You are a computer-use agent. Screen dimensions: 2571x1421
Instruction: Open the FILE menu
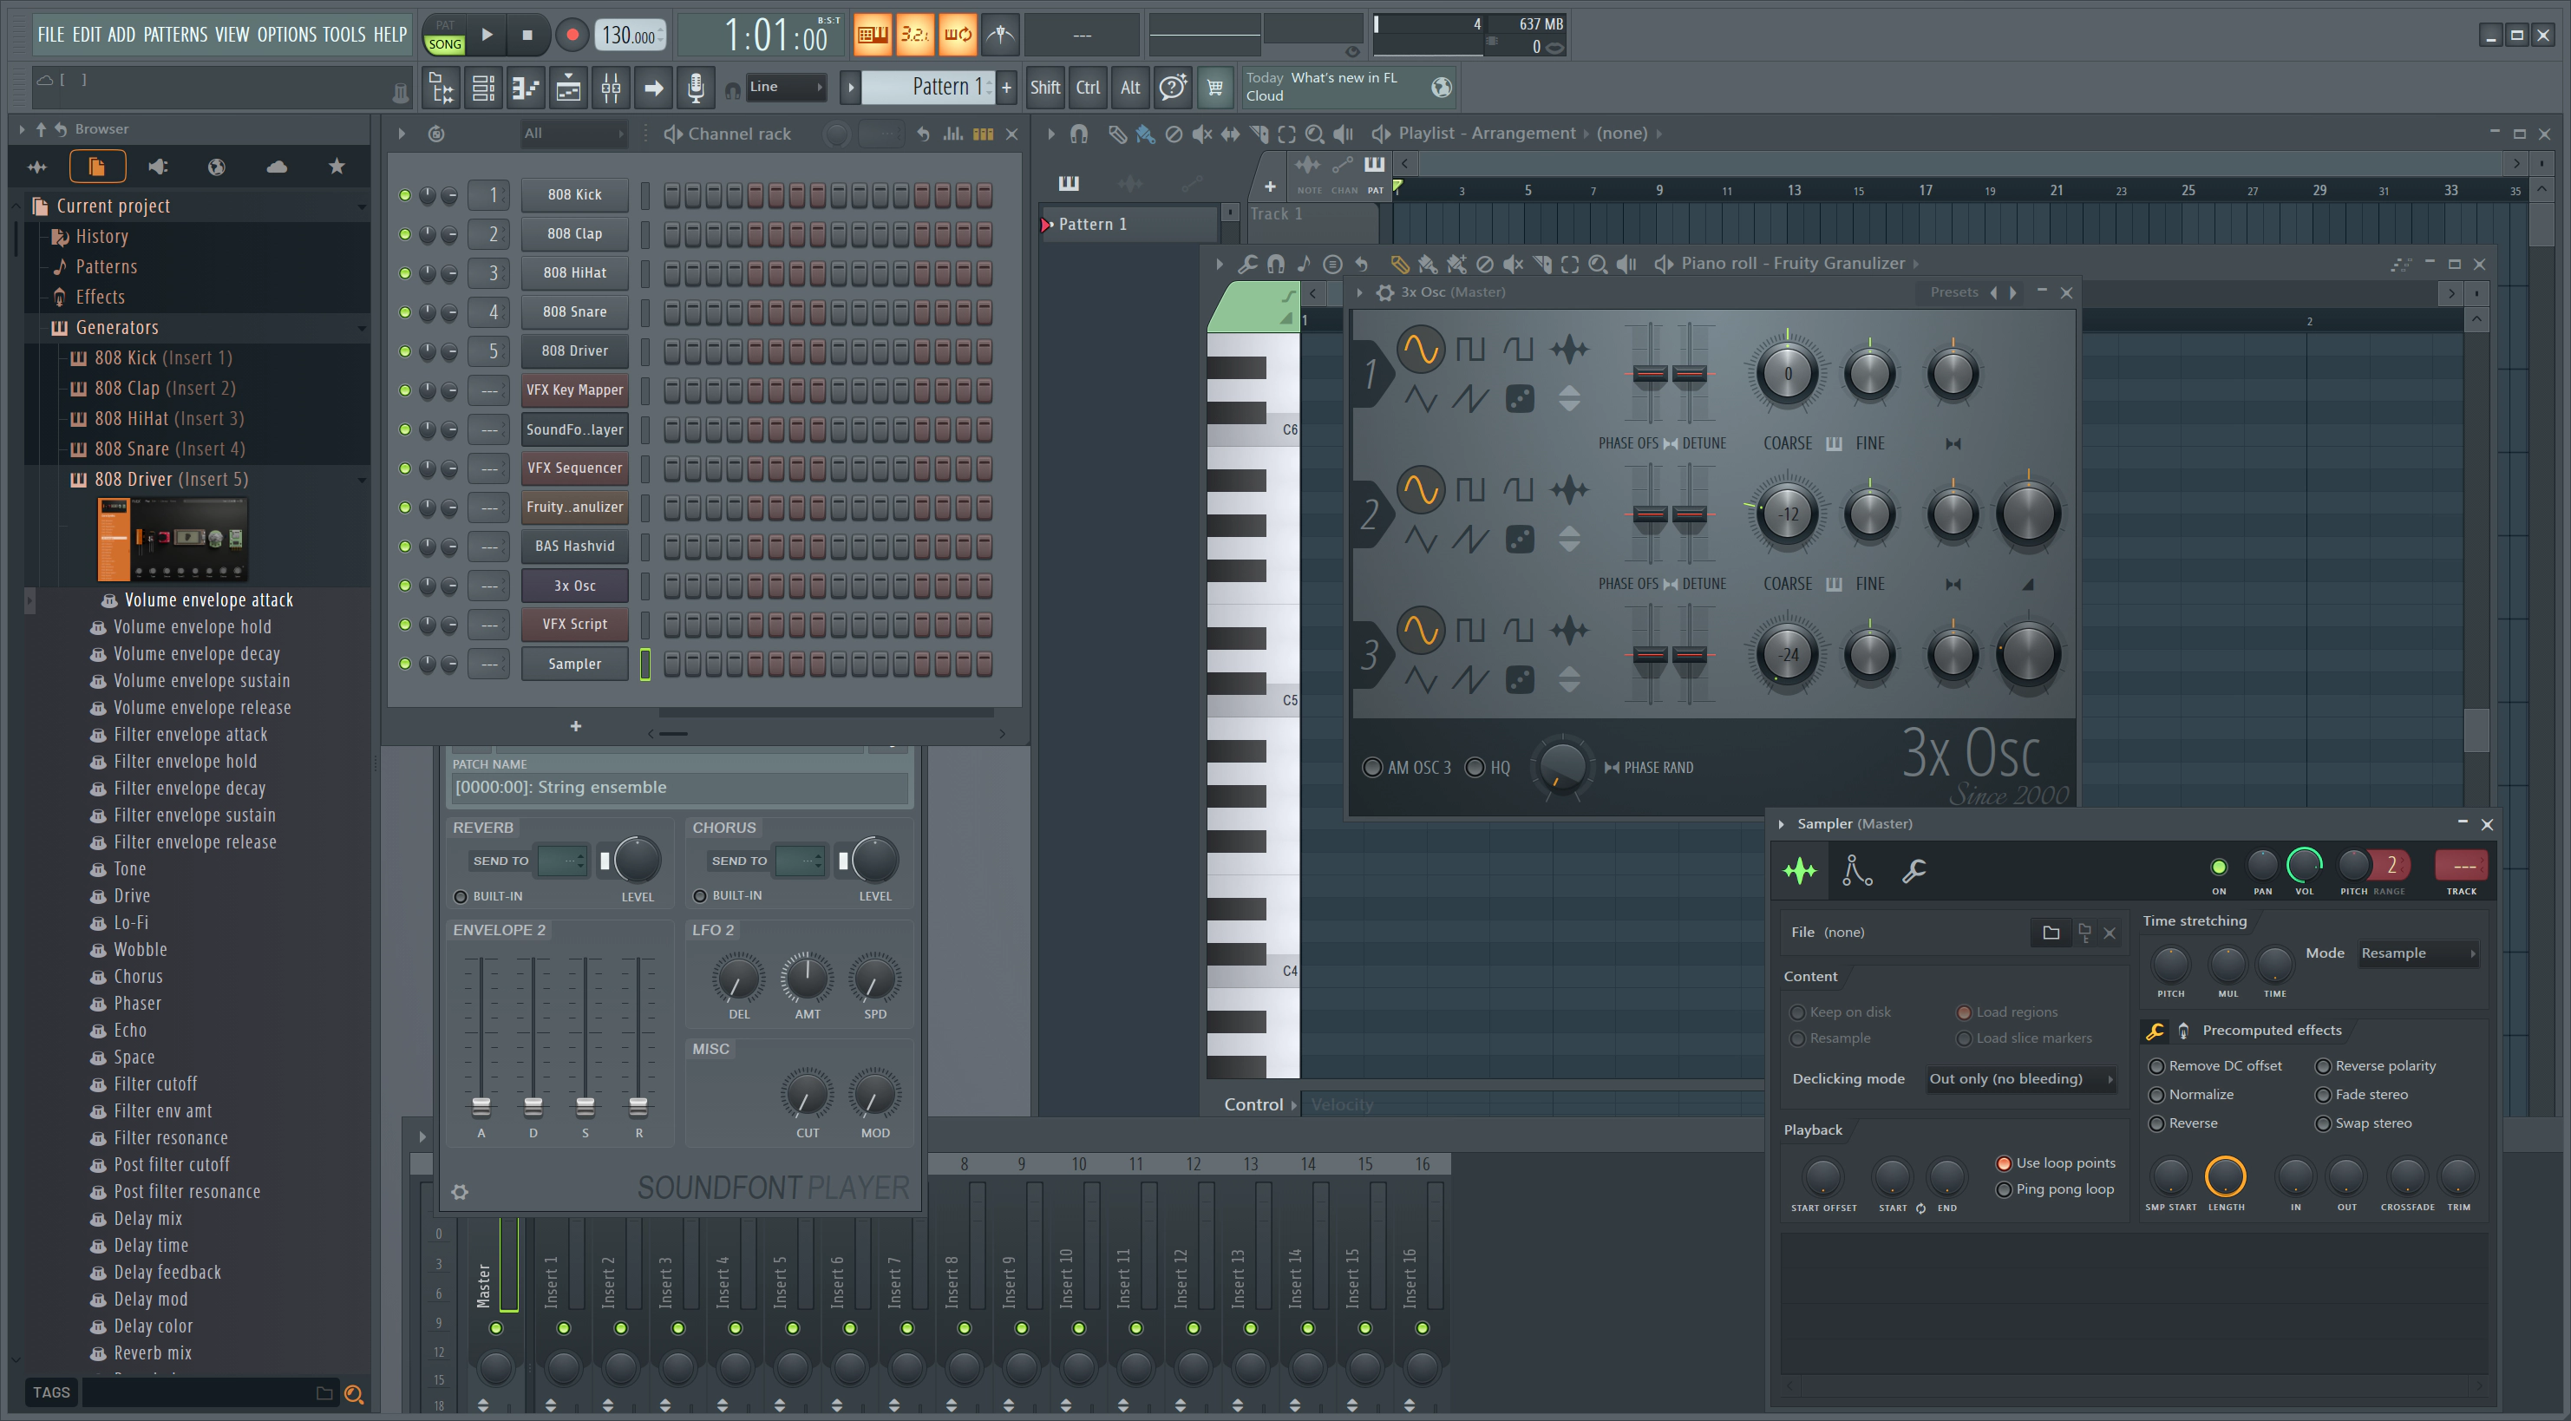tap(51, 35)
